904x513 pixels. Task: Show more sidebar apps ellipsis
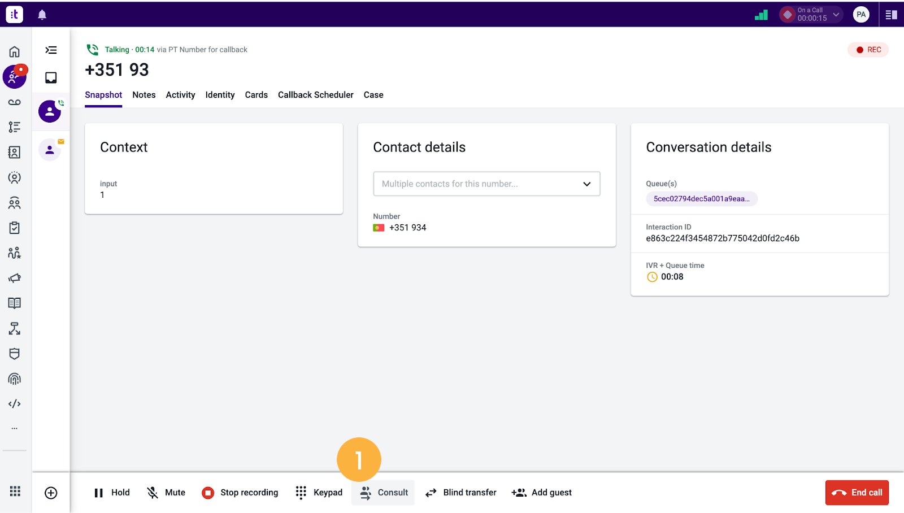pos(15,428)
